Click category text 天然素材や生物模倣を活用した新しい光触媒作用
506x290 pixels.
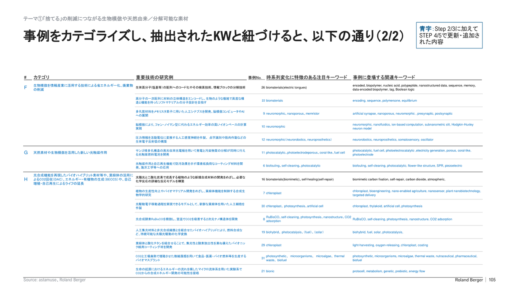(70, 153)
